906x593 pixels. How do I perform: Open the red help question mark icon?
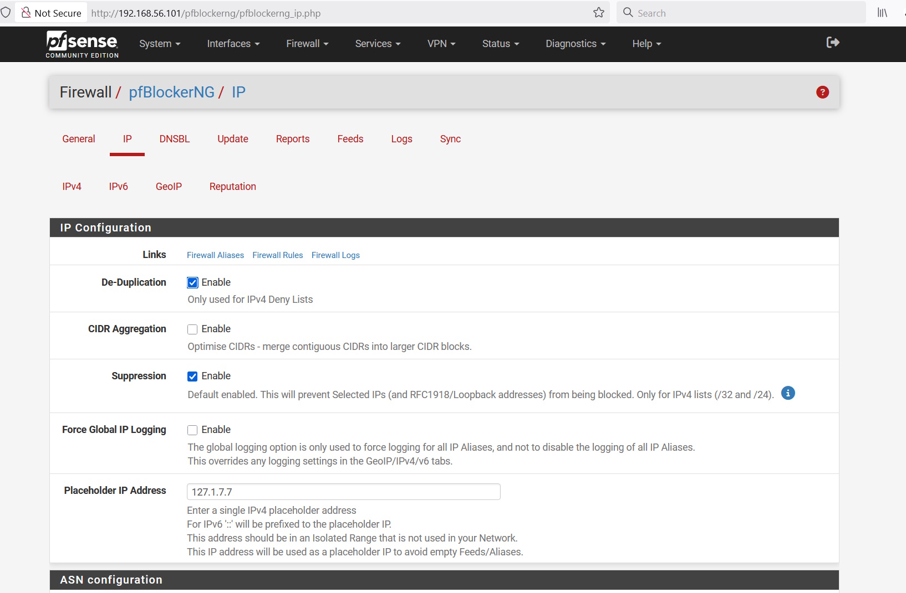822,92
